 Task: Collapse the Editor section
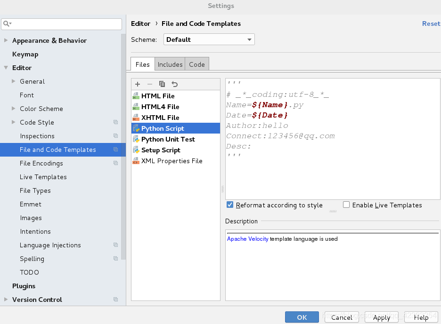[6, 68]
